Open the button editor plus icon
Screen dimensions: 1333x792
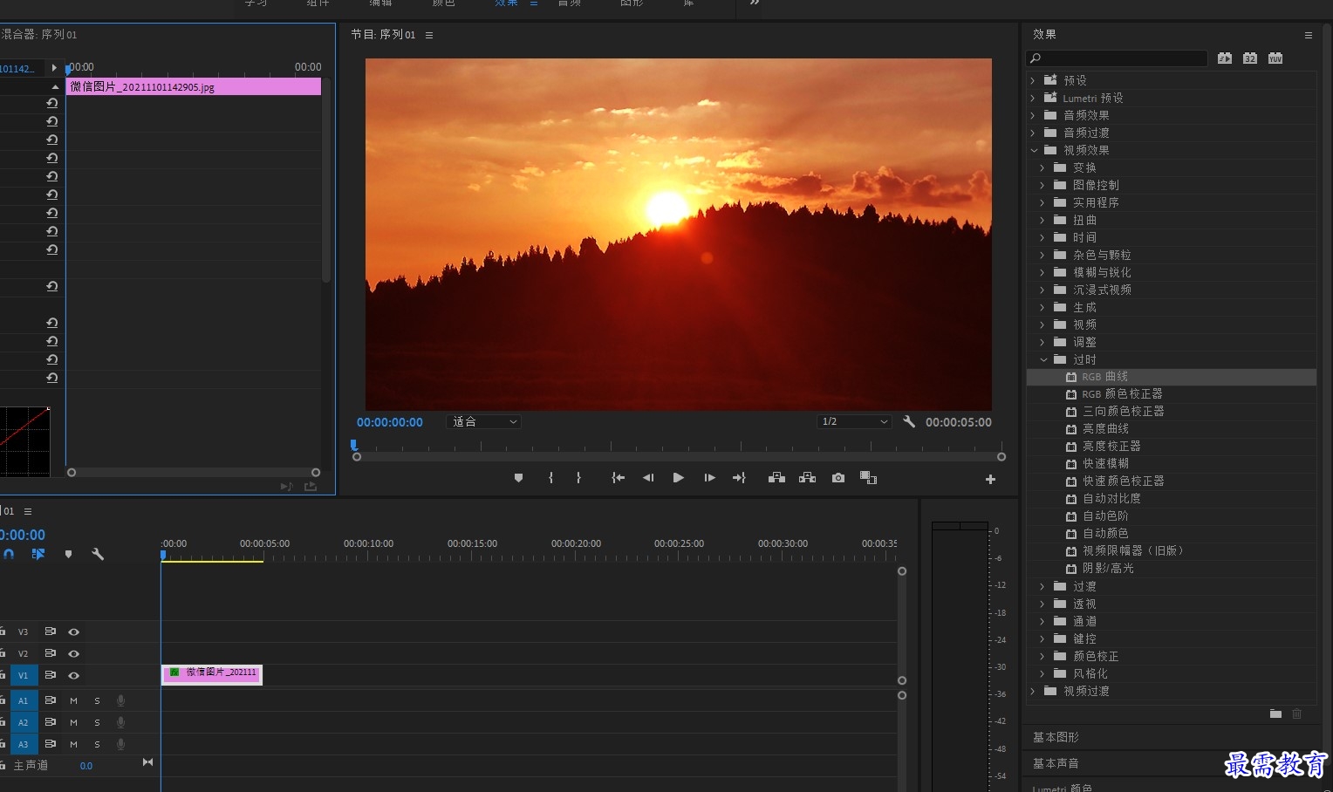(990, 480)
